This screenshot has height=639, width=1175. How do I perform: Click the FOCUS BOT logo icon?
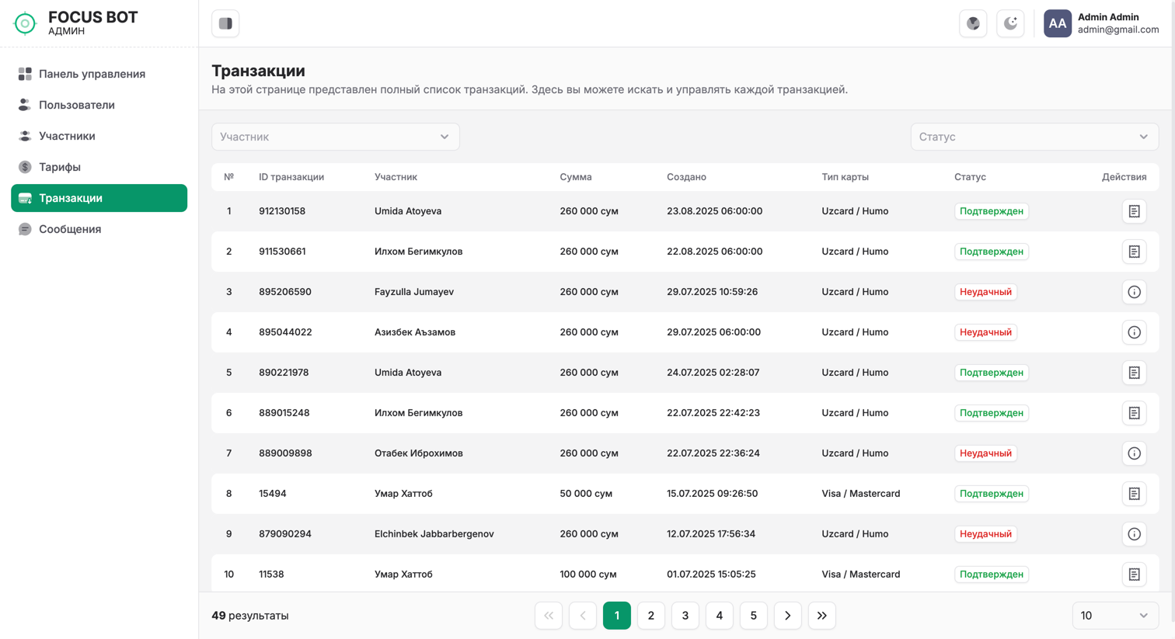[x=25, y=23]
